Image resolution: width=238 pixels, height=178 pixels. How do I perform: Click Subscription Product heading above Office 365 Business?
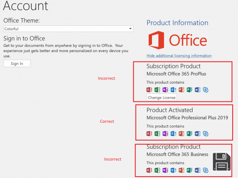point(173,147)
